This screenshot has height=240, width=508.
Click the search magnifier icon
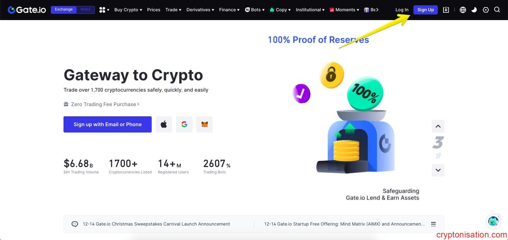[x=497, y=10]
